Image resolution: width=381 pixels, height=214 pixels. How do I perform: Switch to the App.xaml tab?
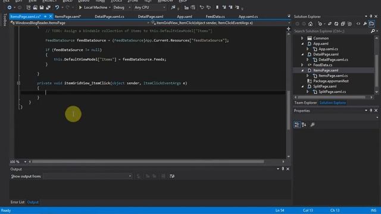pos(185,17)
